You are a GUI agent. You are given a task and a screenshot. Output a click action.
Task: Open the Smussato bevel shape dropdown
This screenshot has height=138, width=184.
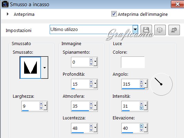click(x=44, y=68)
